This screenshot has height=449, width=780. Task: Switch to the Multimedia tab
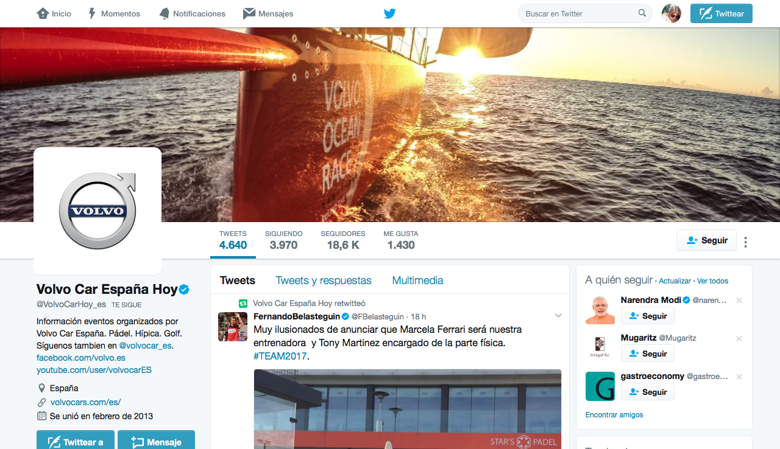[x=417, y=280]
